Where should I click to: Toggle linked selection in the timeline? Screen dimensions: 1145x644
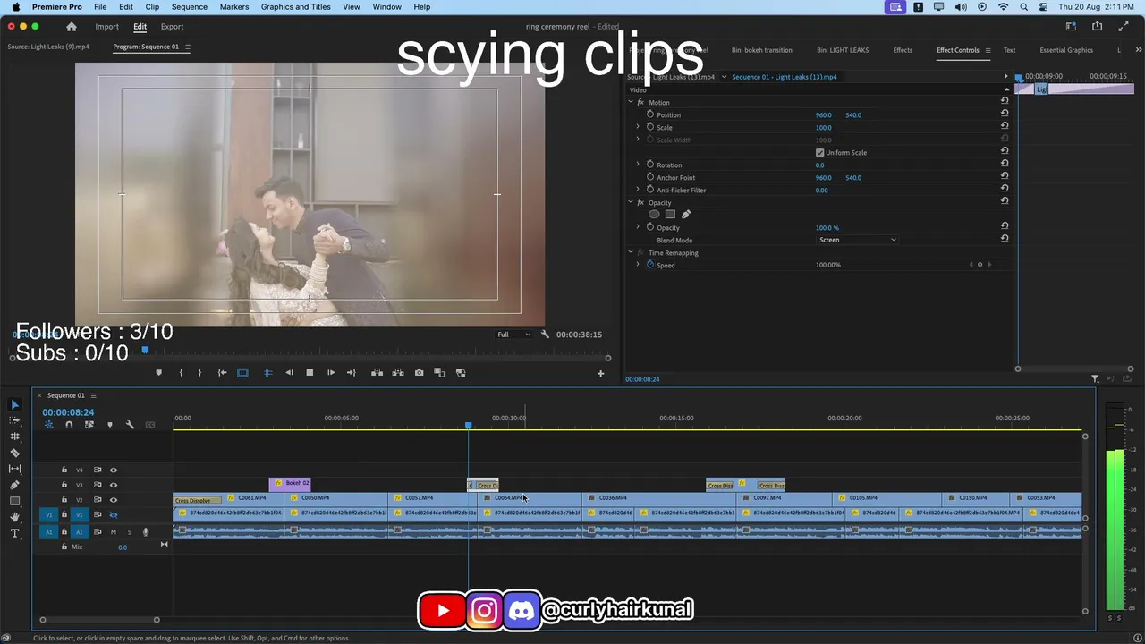(89, 425)
